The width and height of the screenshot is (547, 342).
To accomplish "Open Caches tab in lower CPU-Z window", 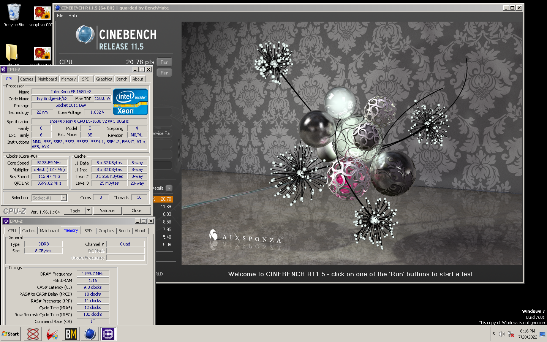I will (29, 231).
